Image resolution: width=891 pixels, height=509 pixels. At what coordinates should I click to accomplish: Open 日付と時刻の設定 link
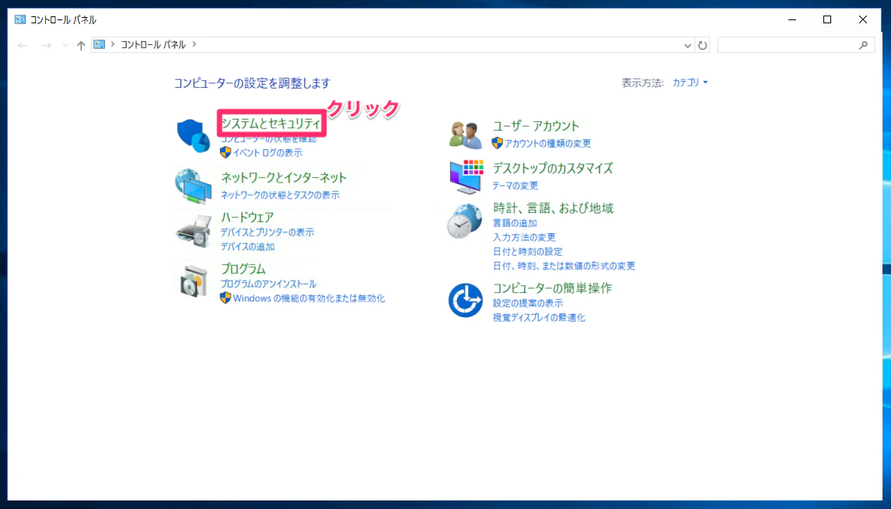(528, 252)
